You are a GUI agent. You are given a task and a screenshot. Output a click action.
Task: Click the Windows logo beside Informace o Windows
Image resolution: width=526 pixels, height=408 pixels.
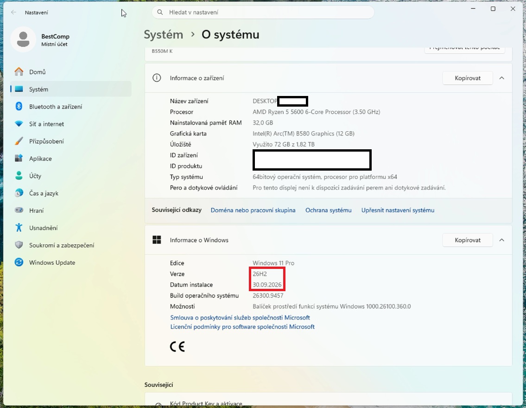point(157,240)
